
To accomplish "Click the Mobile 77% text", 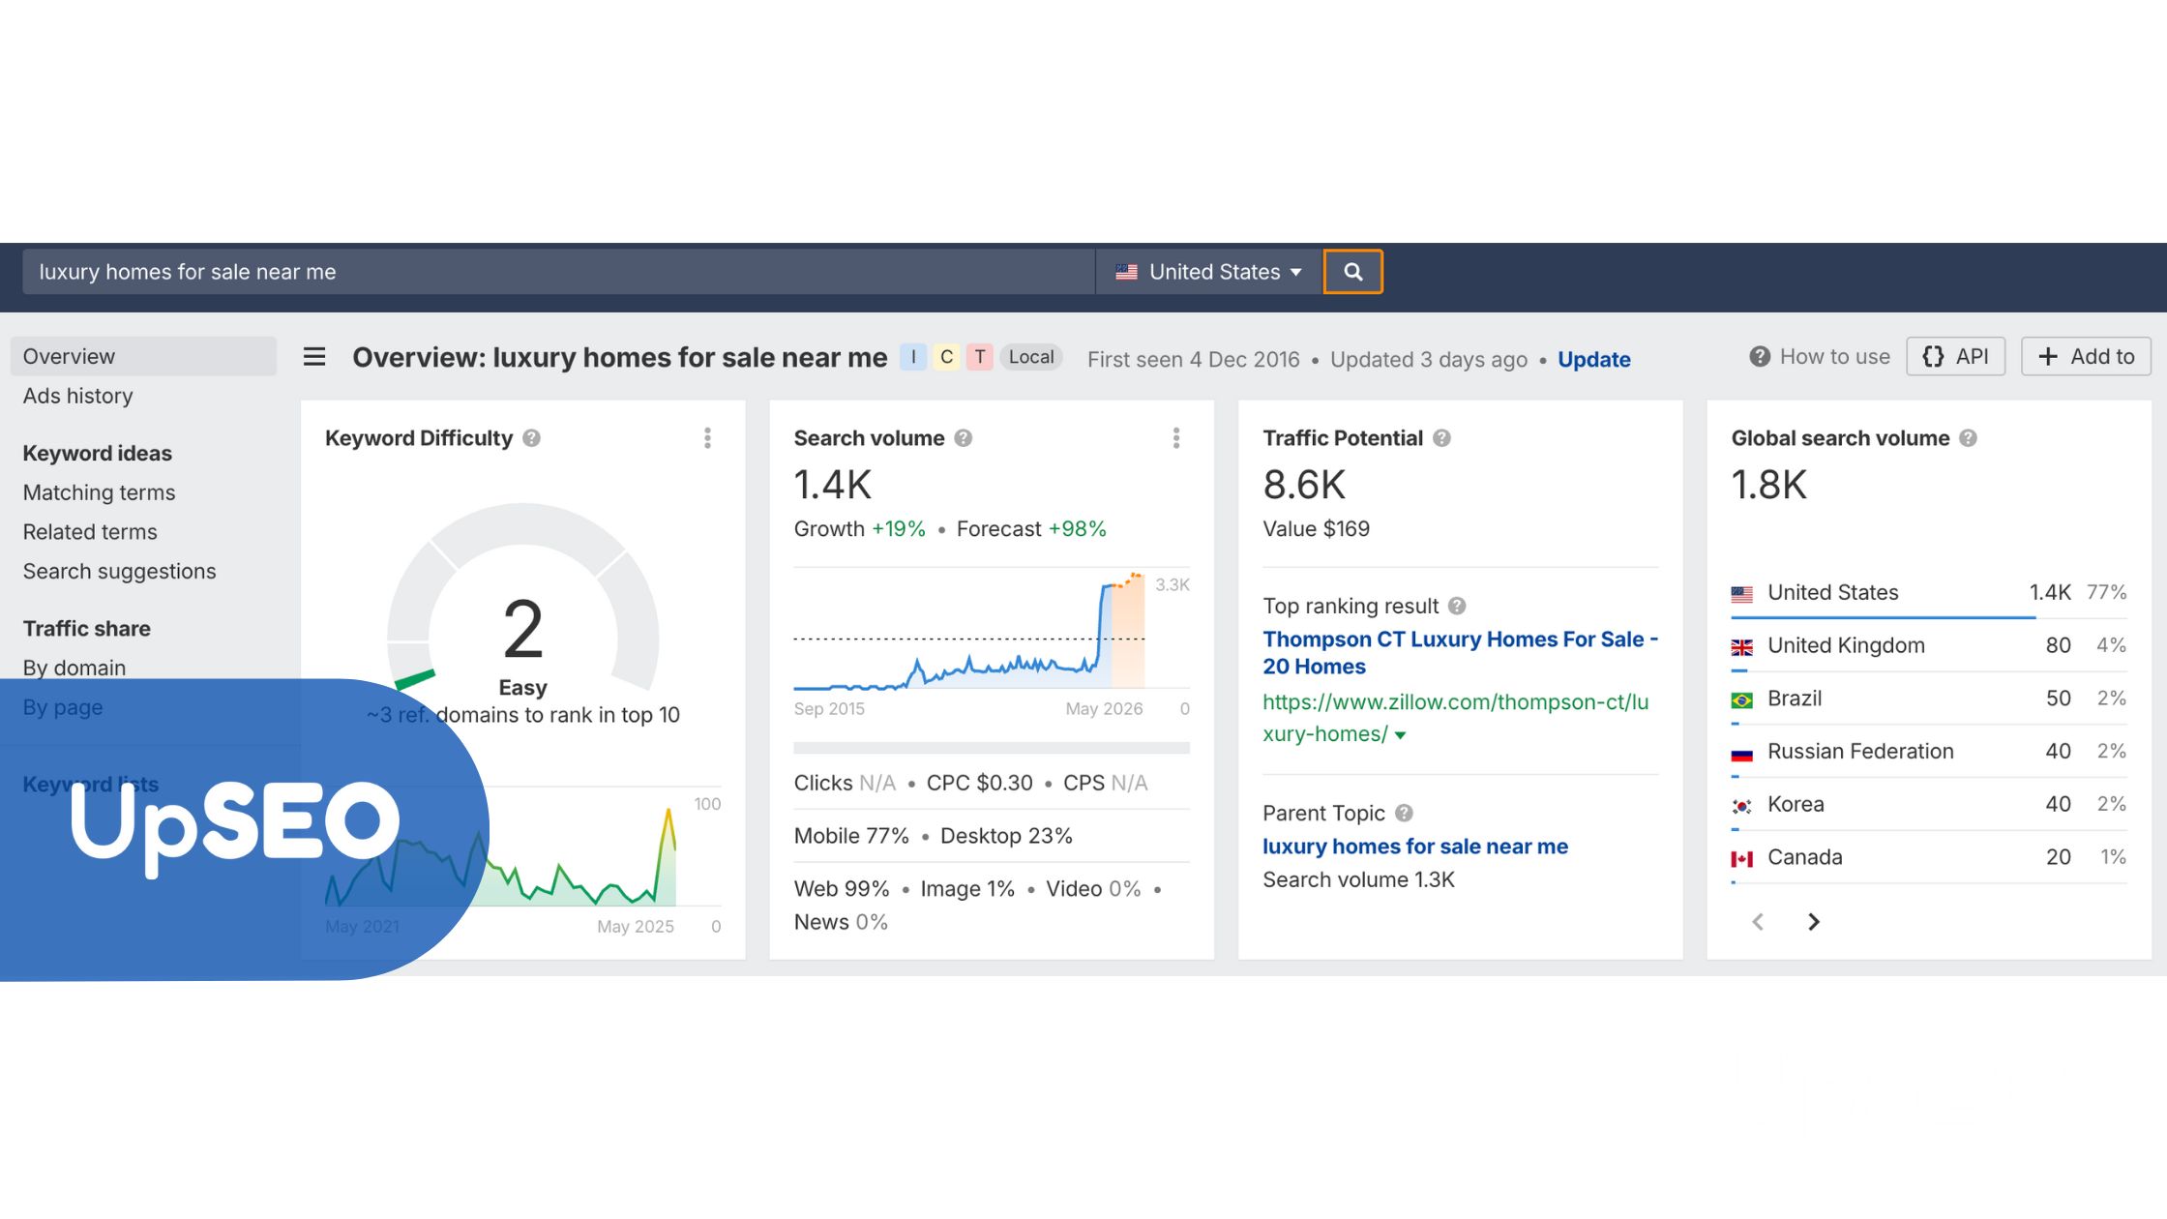I will pyautogui.click(x=851, y=836).
